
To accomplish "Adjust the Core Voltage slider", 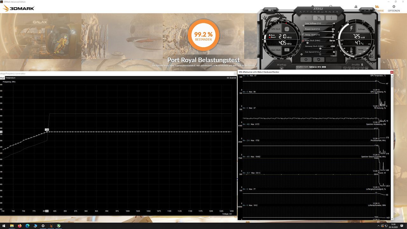I will tap(318, 26).
